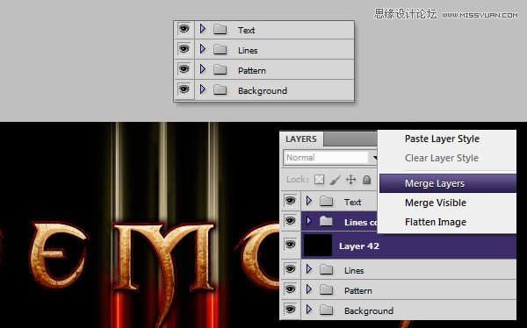Viewport: 527px width, 328px height.
Task: Click Lines folder icon in Layers panel
Action: pyautogui.click(x=326, y=269)
